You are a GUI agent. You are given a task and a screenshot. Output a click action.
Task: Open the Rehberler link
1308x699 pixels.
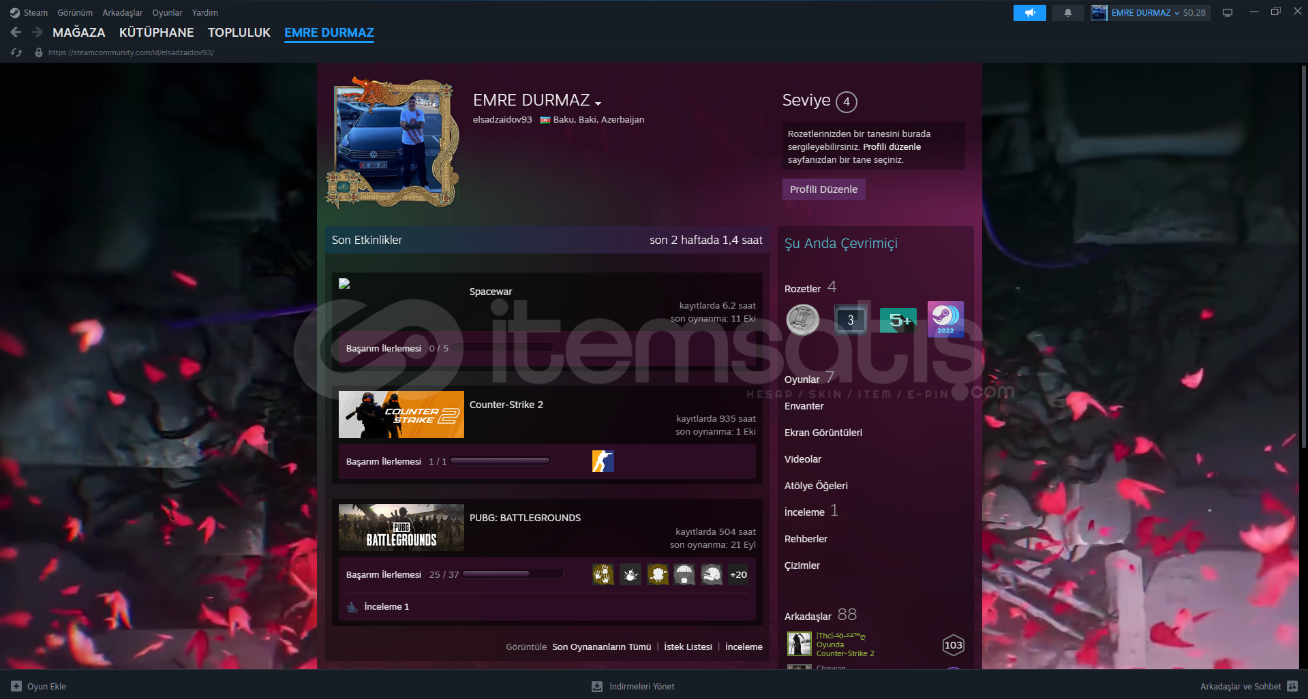click(806, 539)
